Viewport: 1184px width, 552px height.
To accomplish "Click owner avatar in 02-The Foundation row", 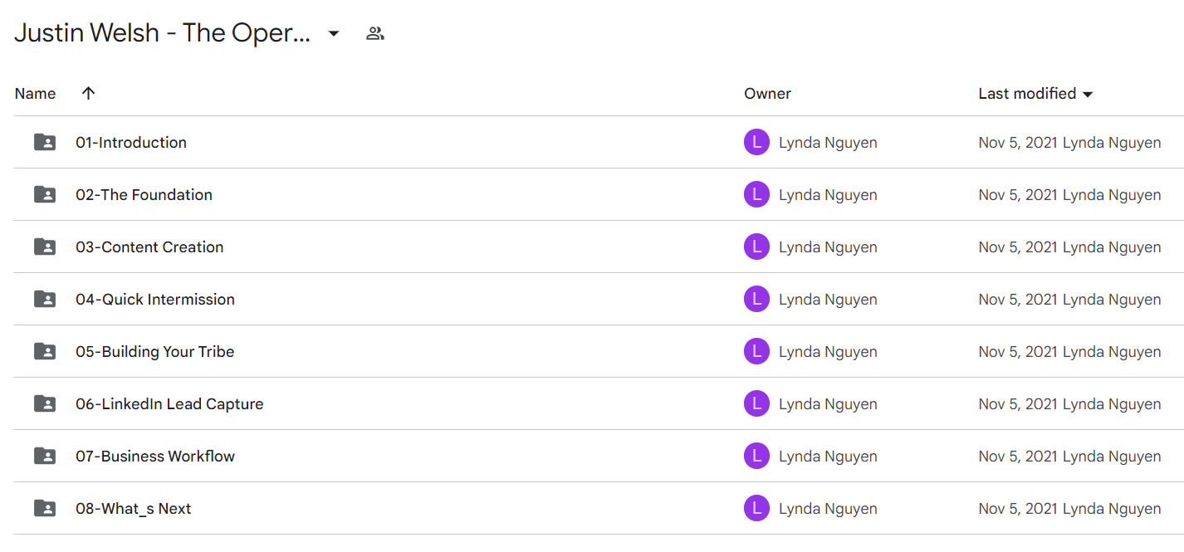I will tap(756, 194).
